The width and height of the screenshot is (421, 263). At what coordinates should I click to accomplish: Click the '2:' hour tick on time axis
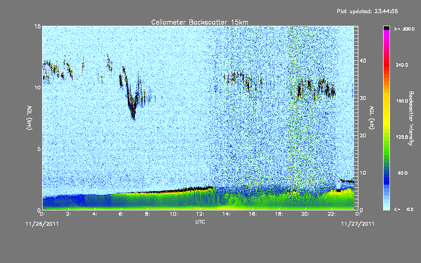coord(69,214)
